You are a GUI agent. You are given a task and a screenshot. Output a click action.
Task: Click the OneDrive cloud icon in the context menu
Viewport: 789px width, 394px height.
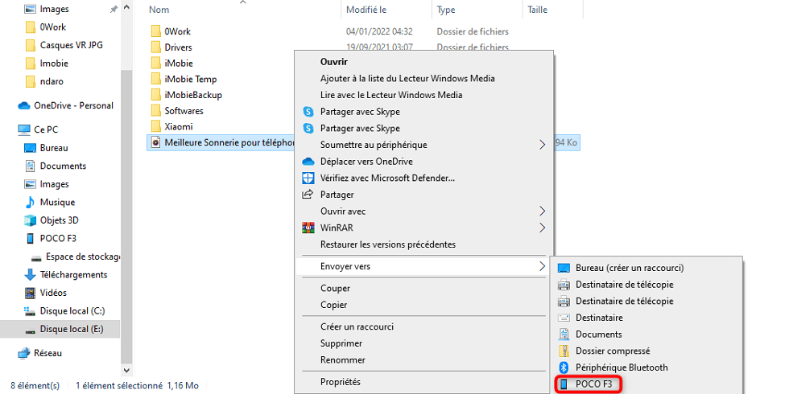(x=308, y=162)
